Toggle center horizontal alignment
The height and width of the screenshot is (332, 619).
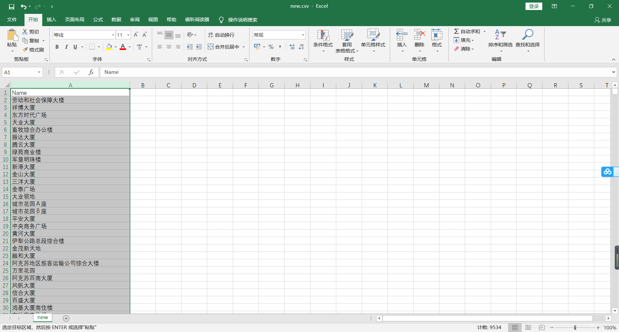169,47
